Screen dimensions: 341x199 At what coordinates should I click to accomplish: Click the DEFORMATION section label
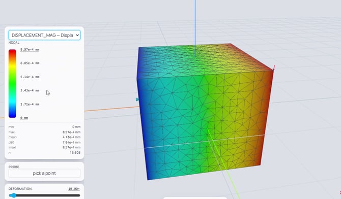[x=20, y=189]
